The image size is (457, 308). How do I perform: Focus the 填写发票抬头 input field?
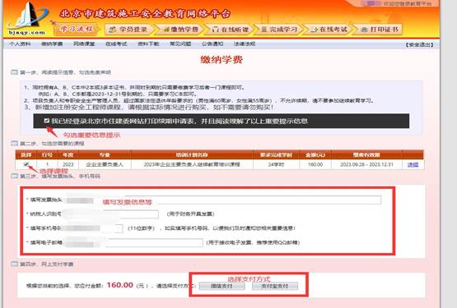tap(223, 200)
